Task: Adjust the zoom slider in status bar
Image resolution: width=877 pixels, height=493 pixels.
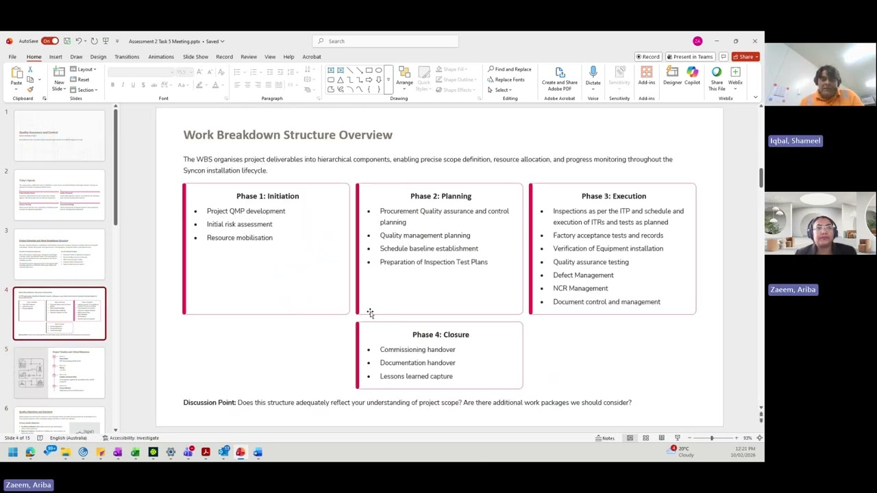Action: point(711,438)
